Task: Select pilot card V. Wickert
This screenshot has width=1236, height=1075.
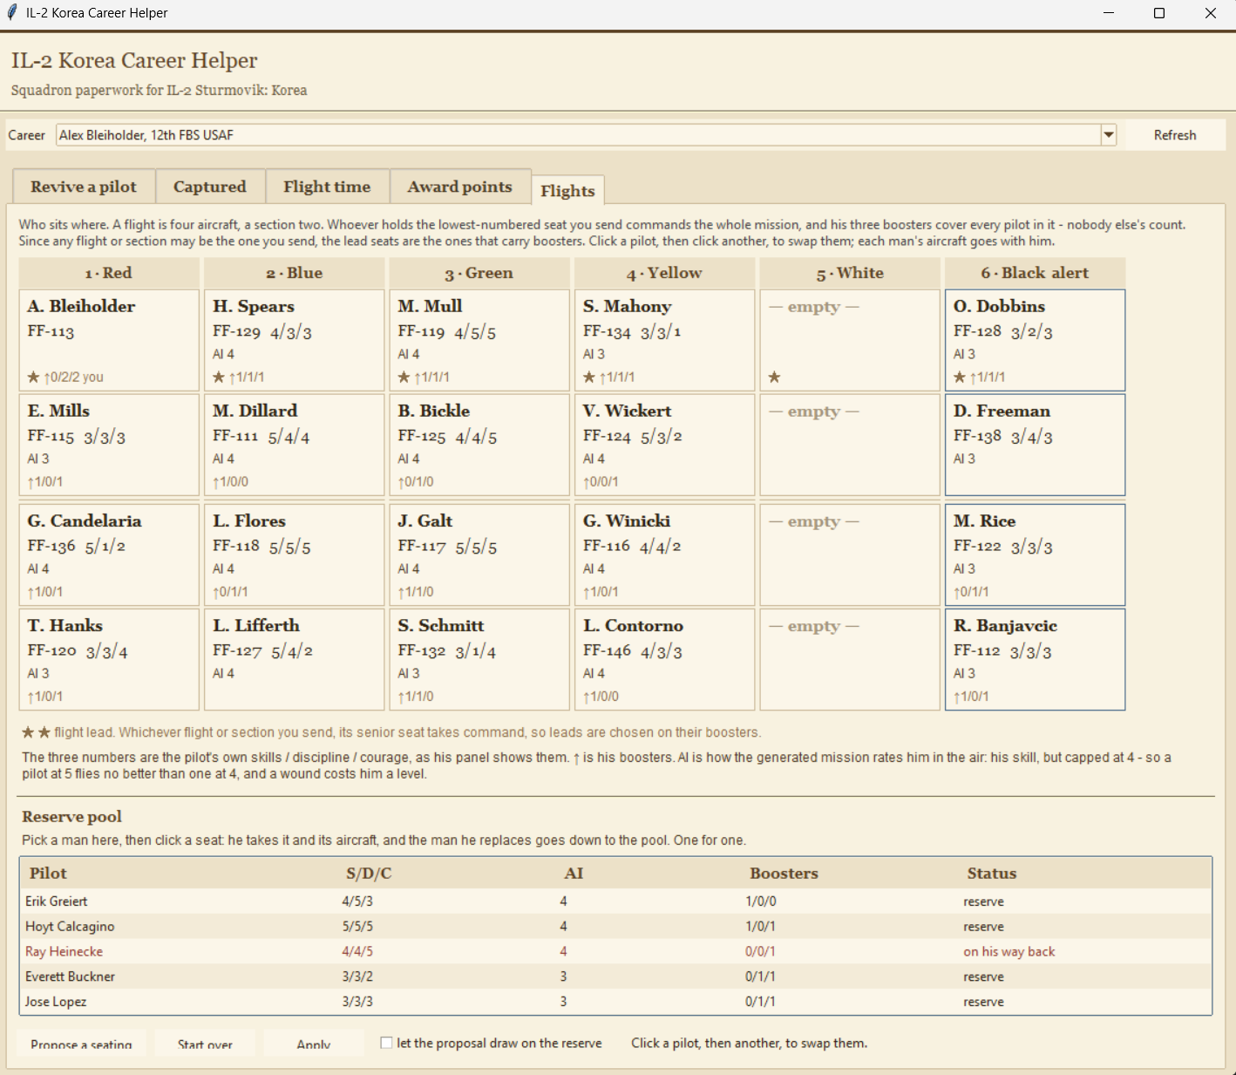Action: tap(664, 445)
